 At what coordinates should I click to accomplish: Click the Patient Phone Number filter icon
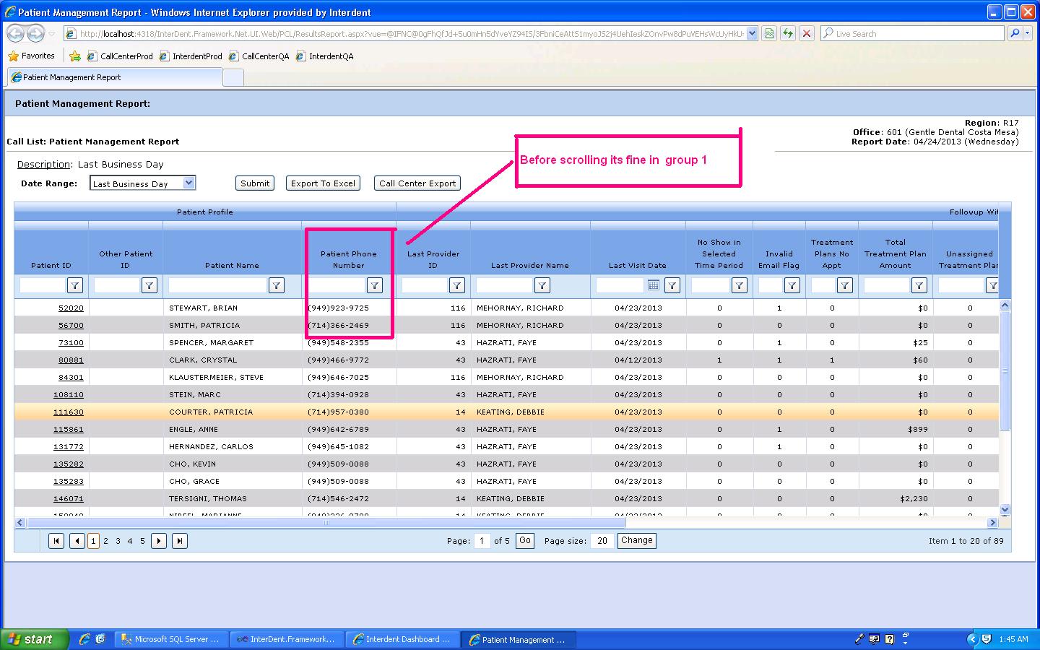tap(374, 285)
